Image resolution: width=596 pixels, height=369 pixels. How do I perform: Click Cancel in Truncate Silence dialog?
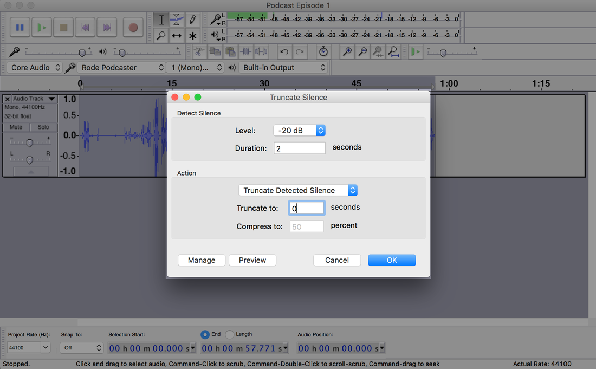337,260
